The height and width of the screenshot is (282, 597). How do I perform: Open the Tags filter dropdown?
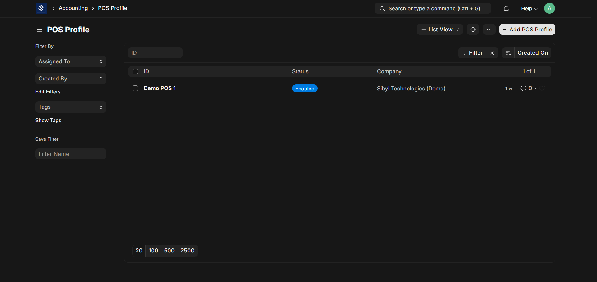71,107
